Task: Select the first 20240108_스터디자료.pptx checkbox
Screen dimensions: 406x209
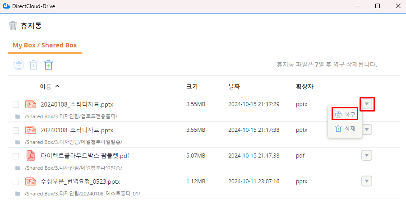Action: 16,105
